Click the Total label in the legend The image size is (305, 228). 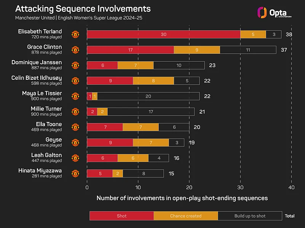pyautogui.click(x=289, y=216)
